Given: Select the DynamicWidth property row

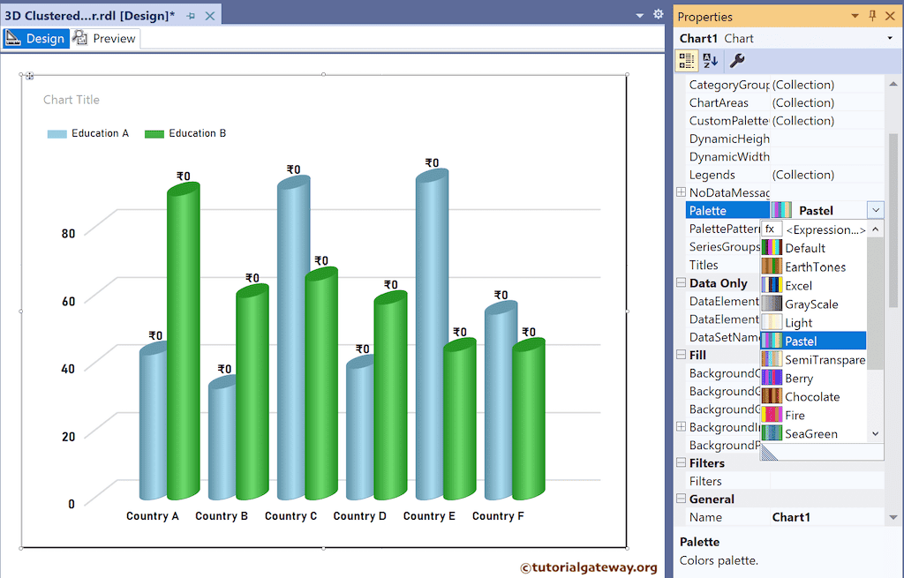Looking at the screenshot, I should pos(785,157).
